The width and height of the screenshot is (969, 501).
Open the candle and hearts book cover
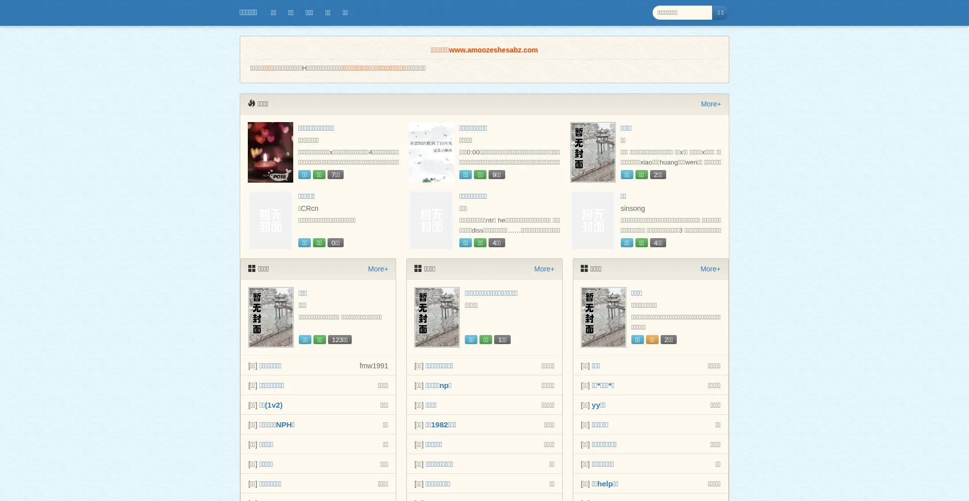pos(270,152)
